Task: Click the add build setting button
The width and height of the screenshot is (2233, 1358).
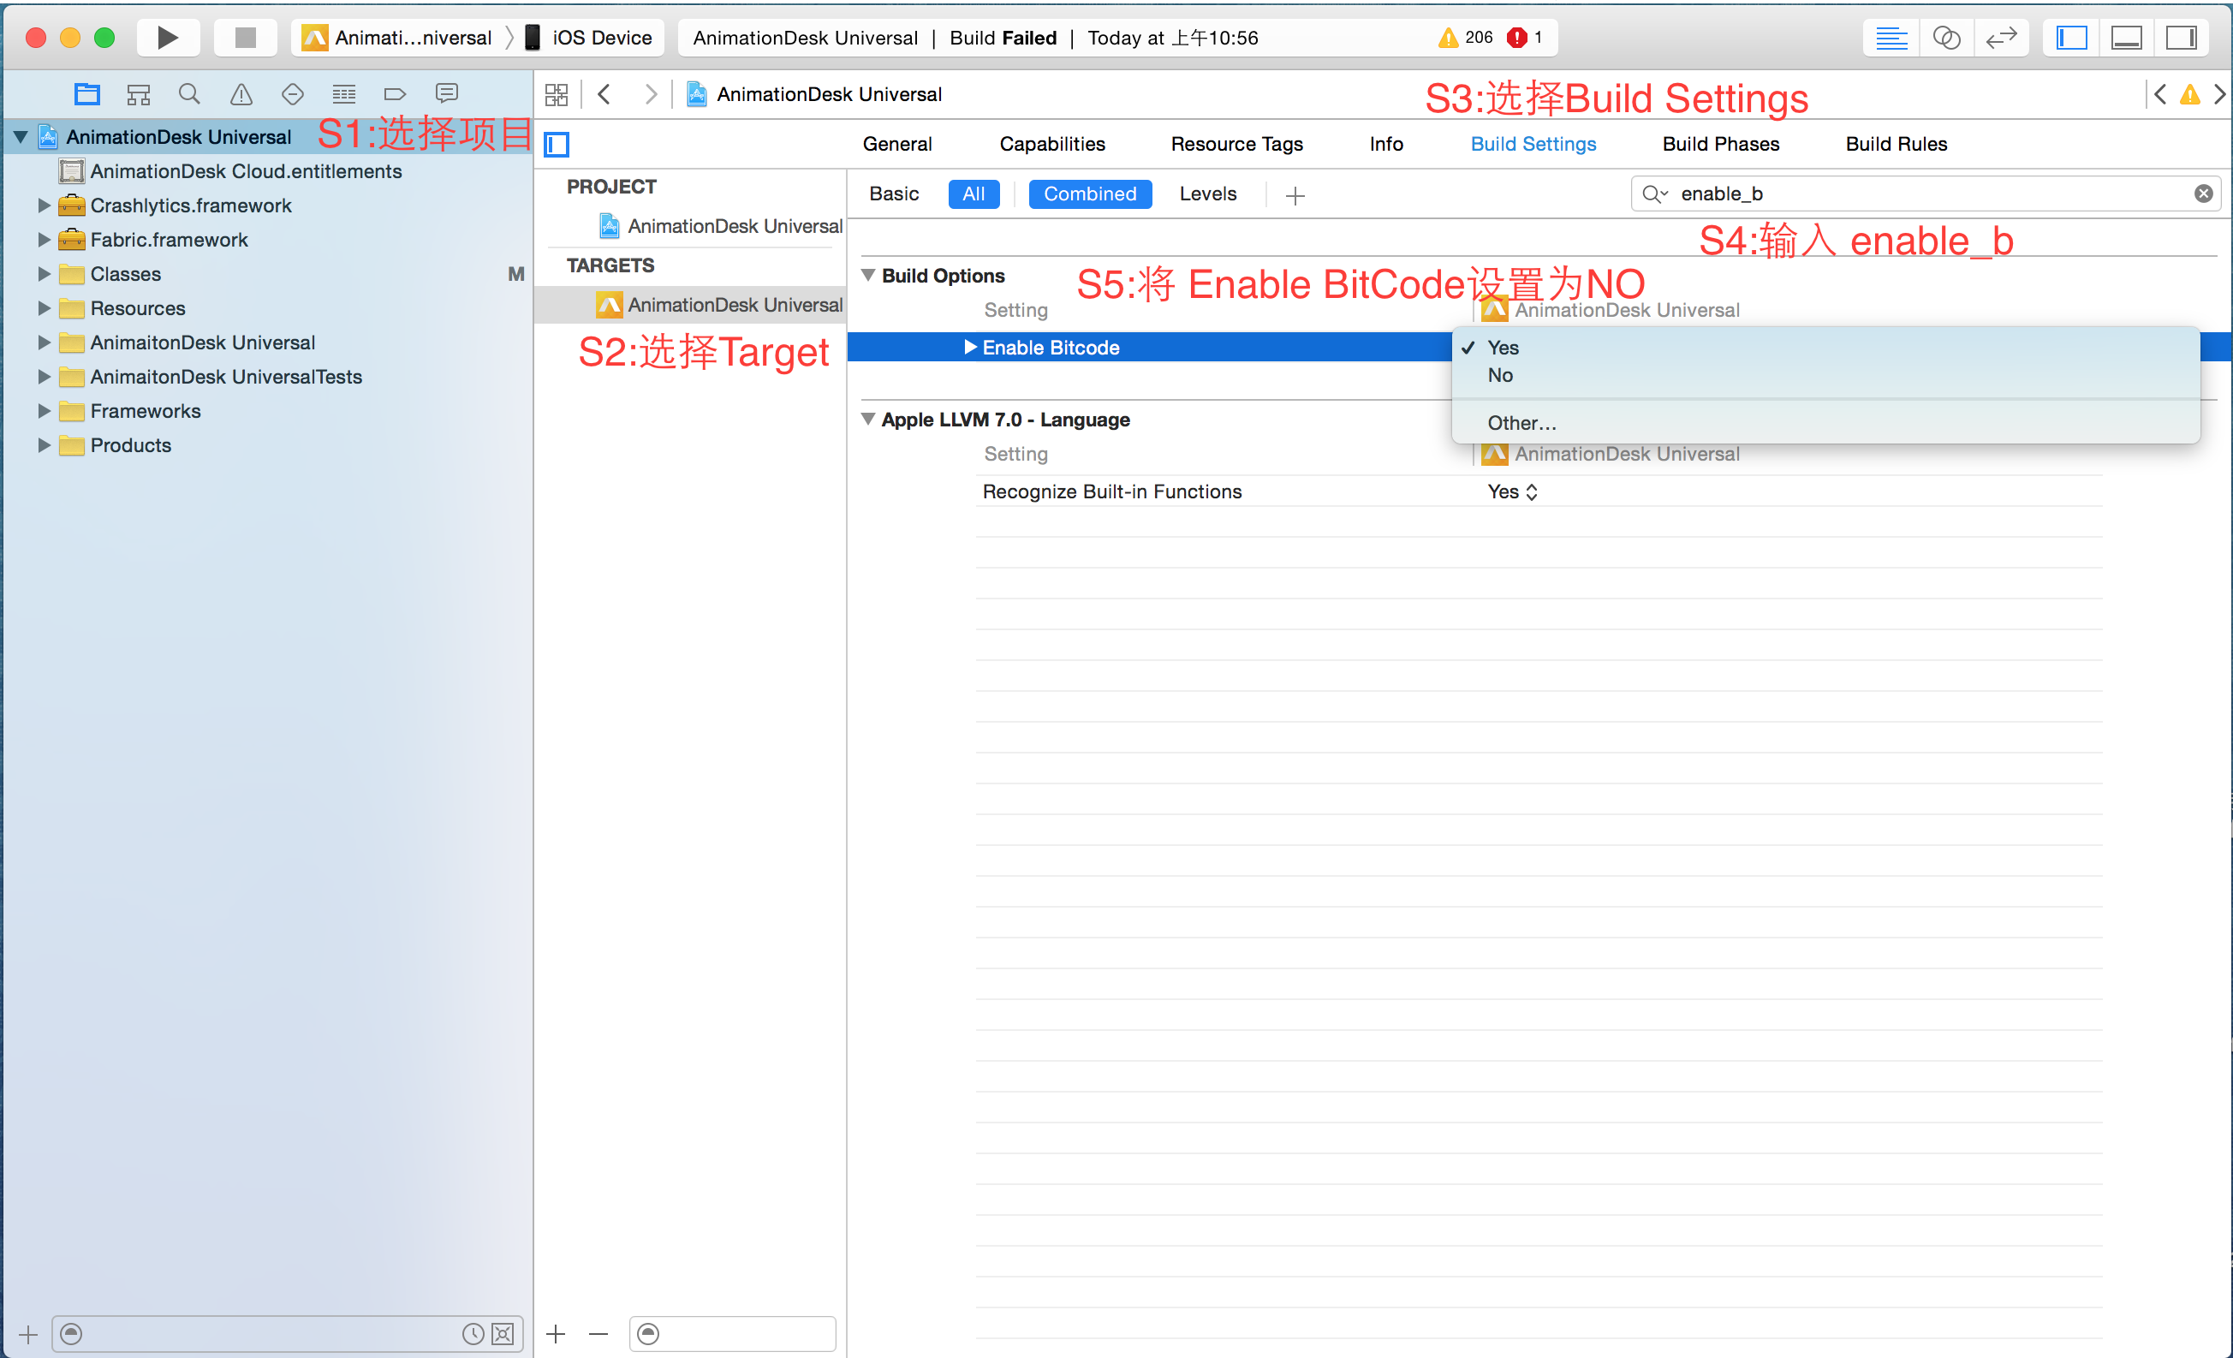Action: (1295, 194)
